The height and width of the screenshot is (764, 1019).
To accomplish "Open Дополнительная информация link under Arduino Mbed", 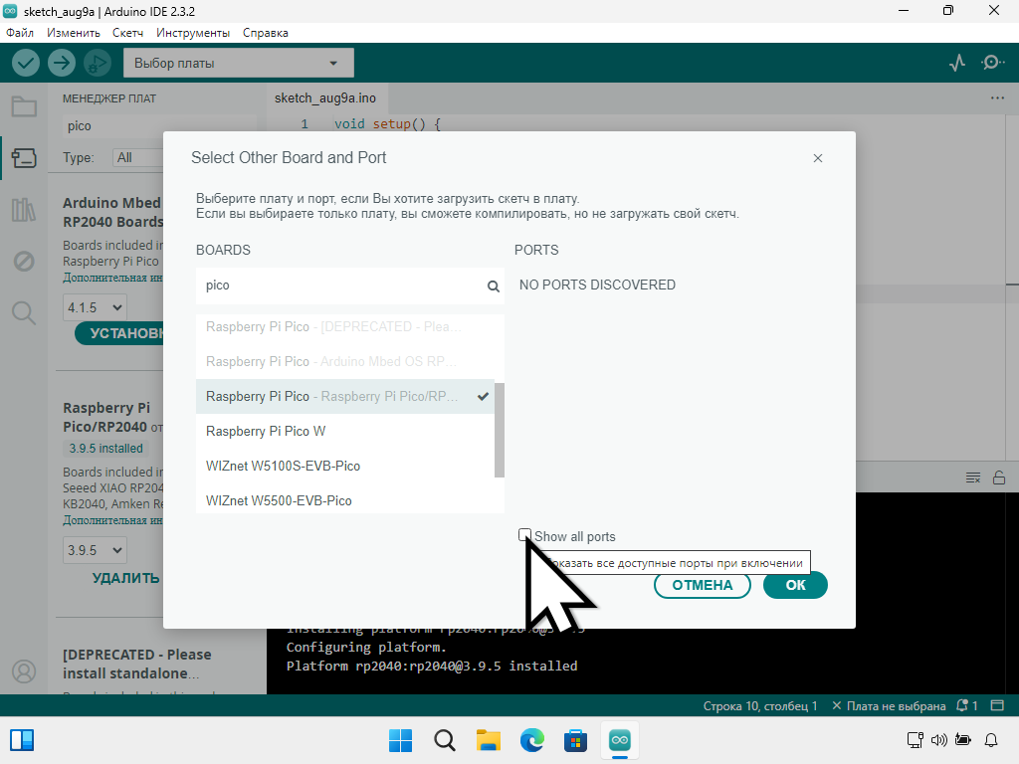I will click(112, 279).
